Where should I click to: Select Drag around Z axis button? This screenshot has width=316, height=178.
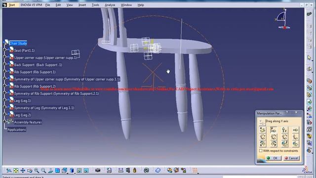(284, 144)
